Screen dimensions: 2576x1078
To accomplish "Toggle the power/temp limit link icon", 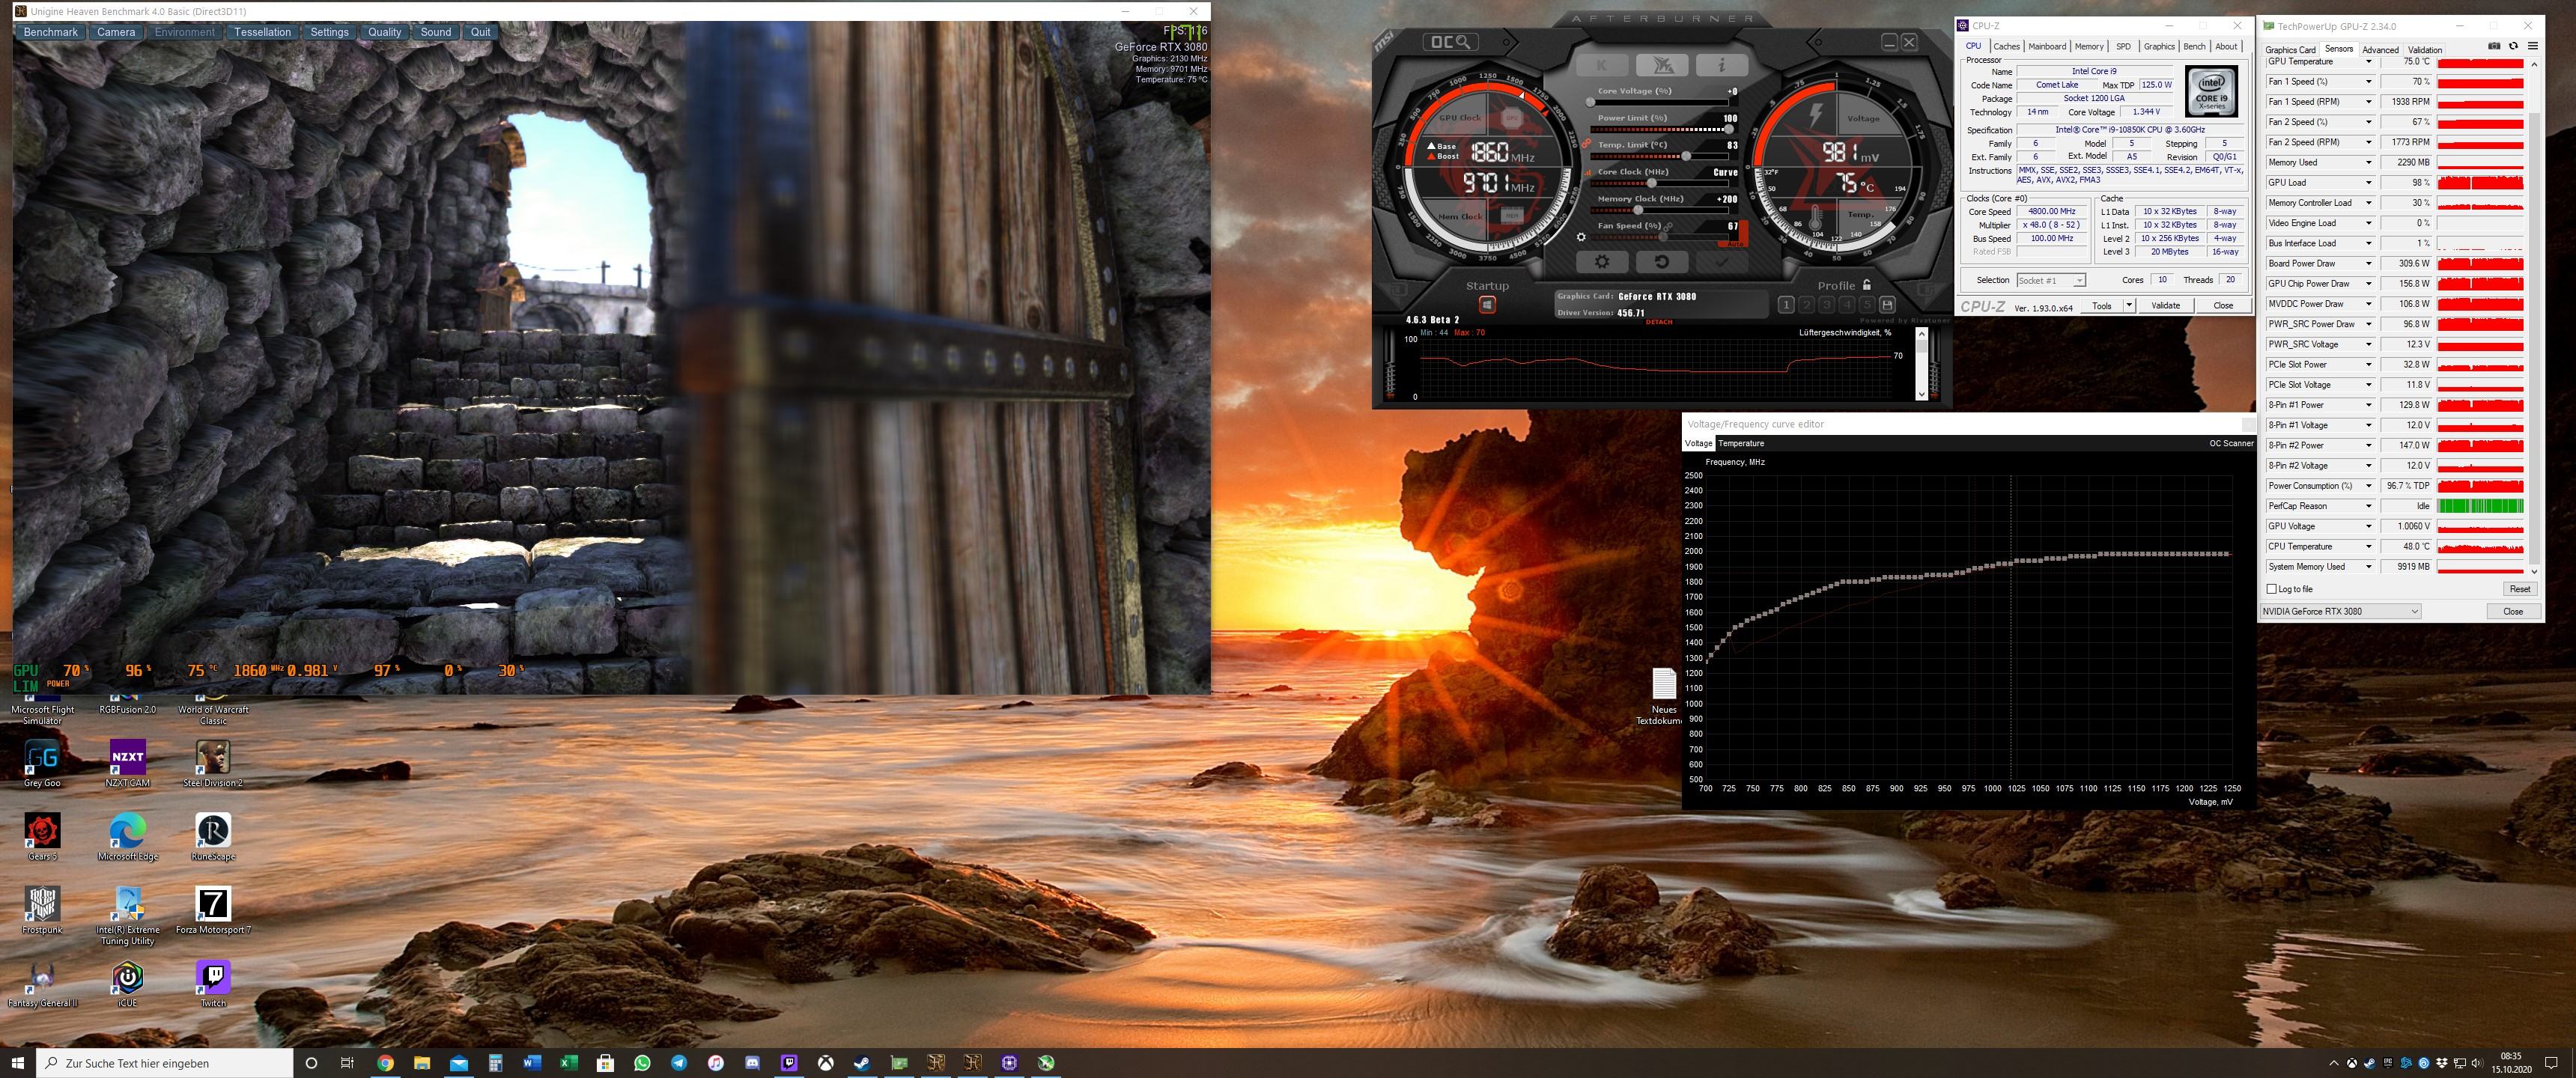I will [1587, 144].
